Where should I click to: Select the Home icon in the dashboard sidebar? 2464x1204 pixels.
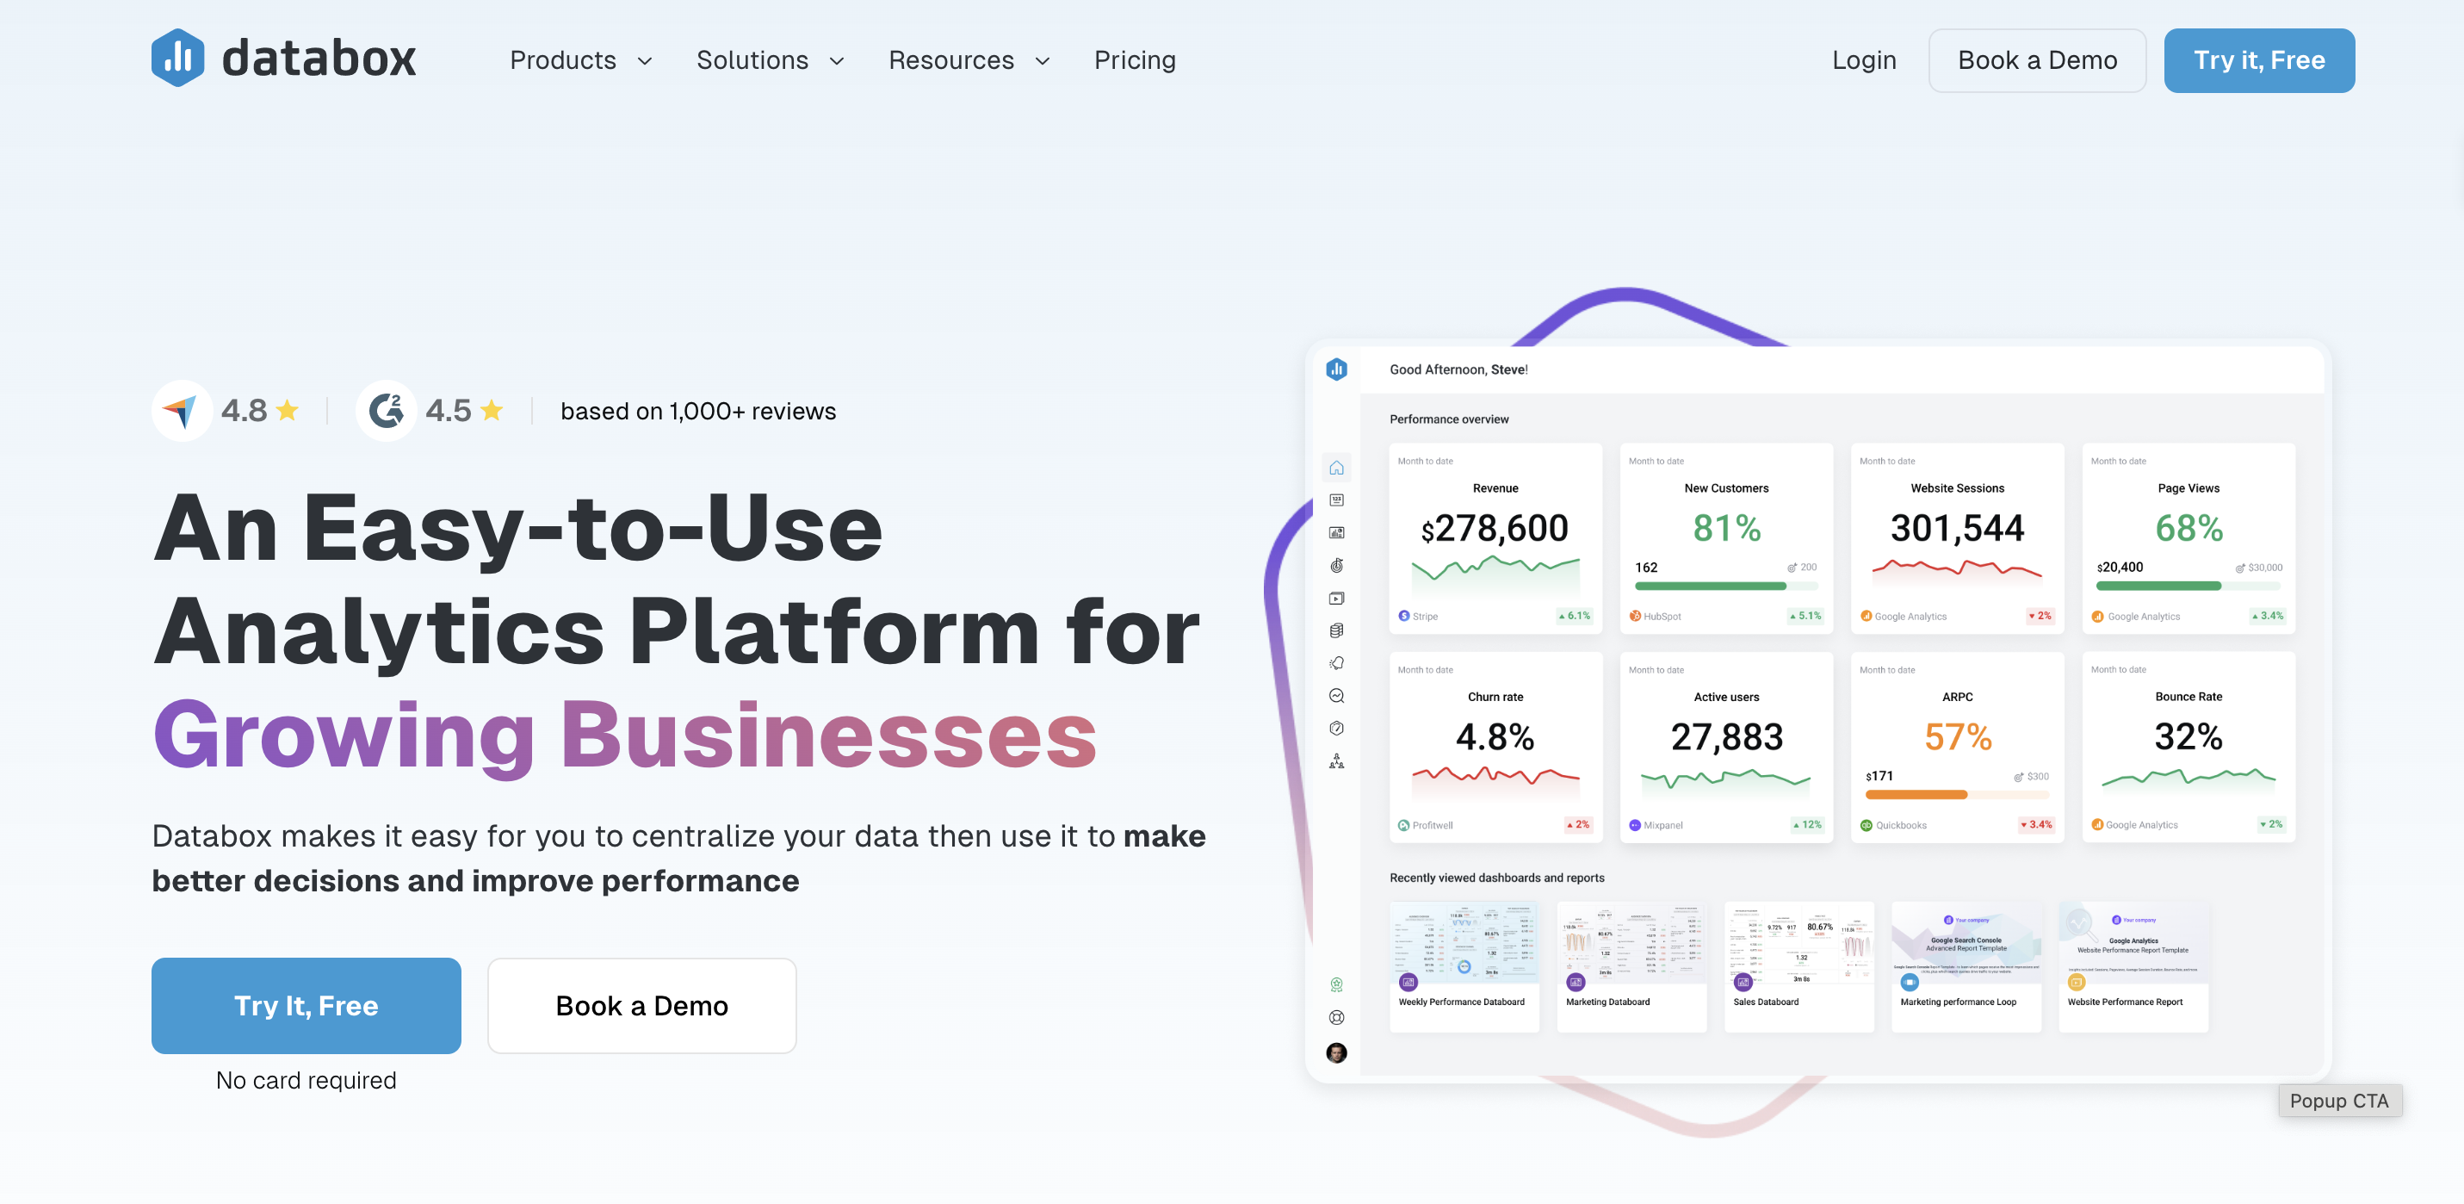click(1336, 467)
